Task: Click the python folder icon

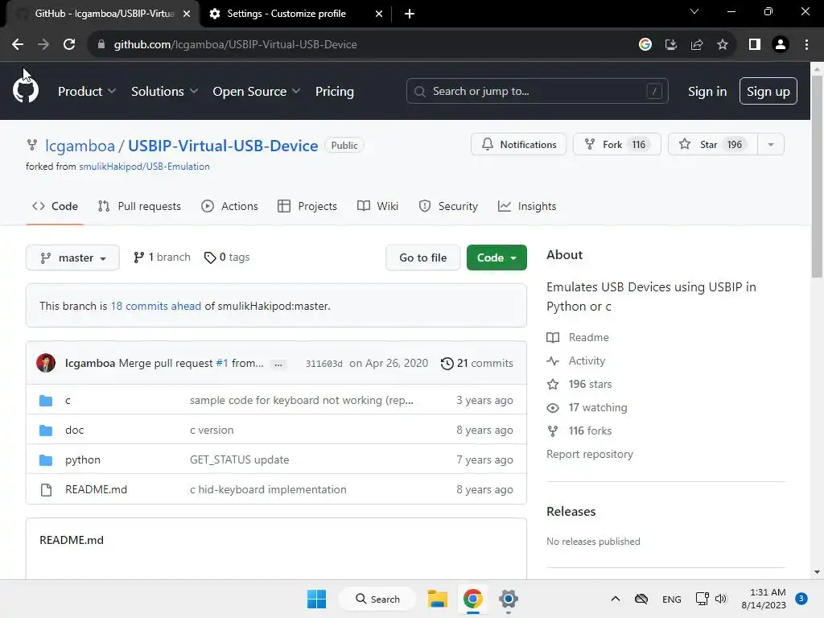Action: tap(46, 460)
